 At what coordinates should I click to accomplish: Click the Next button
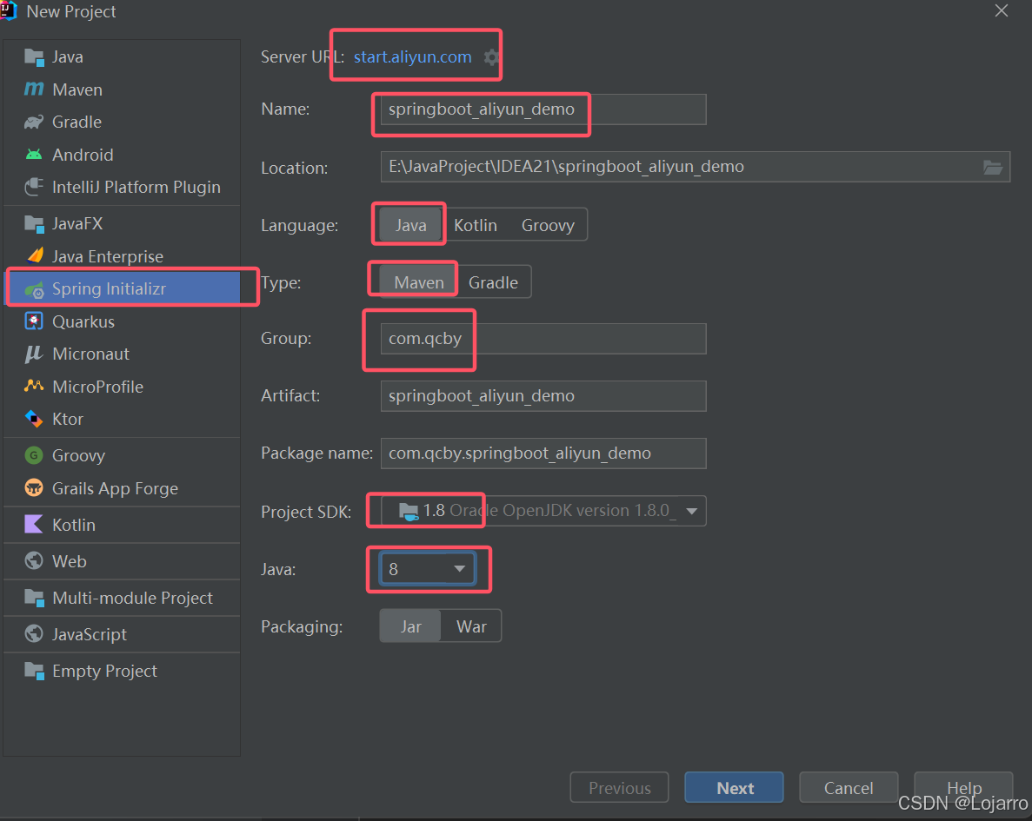point(735,787)
